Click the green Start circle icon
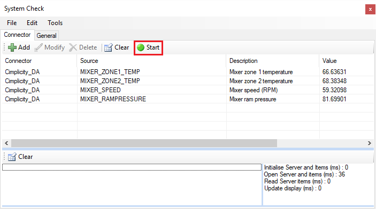Viewport: 376px width, 209px height. tap(141, 47)
